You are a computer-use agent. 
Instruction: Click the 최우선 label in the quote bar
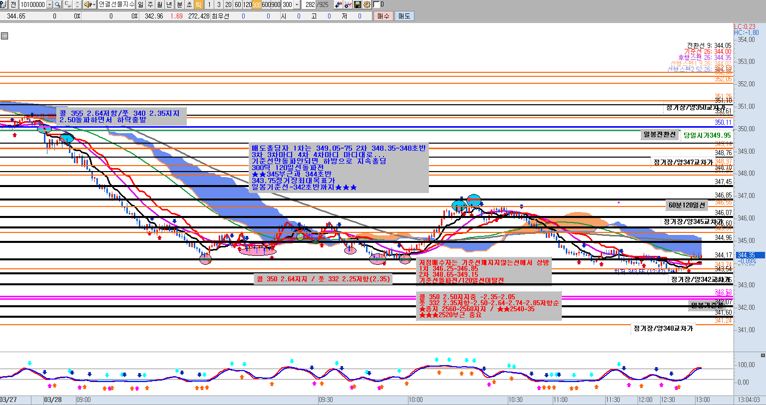(220, 16)
